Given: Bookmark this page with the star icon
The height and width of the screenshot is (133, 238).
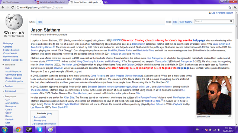Looking at the screenshot, I should pos(230,7).
